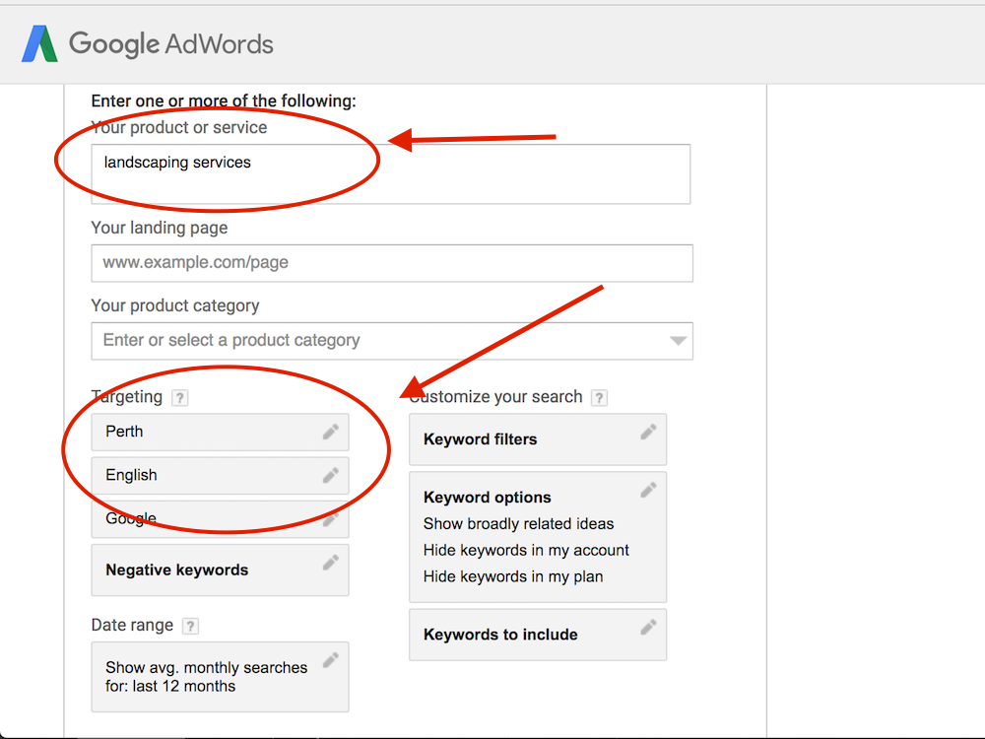Click pencil icon in Keyword filters box
The height and width of the screenshot is (739, 985).
pyautogui.click(x=649, y=432)
